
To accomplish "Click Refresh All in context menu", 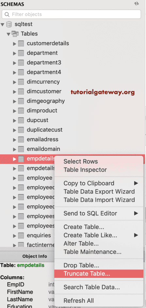I will (x=99, y=301).
